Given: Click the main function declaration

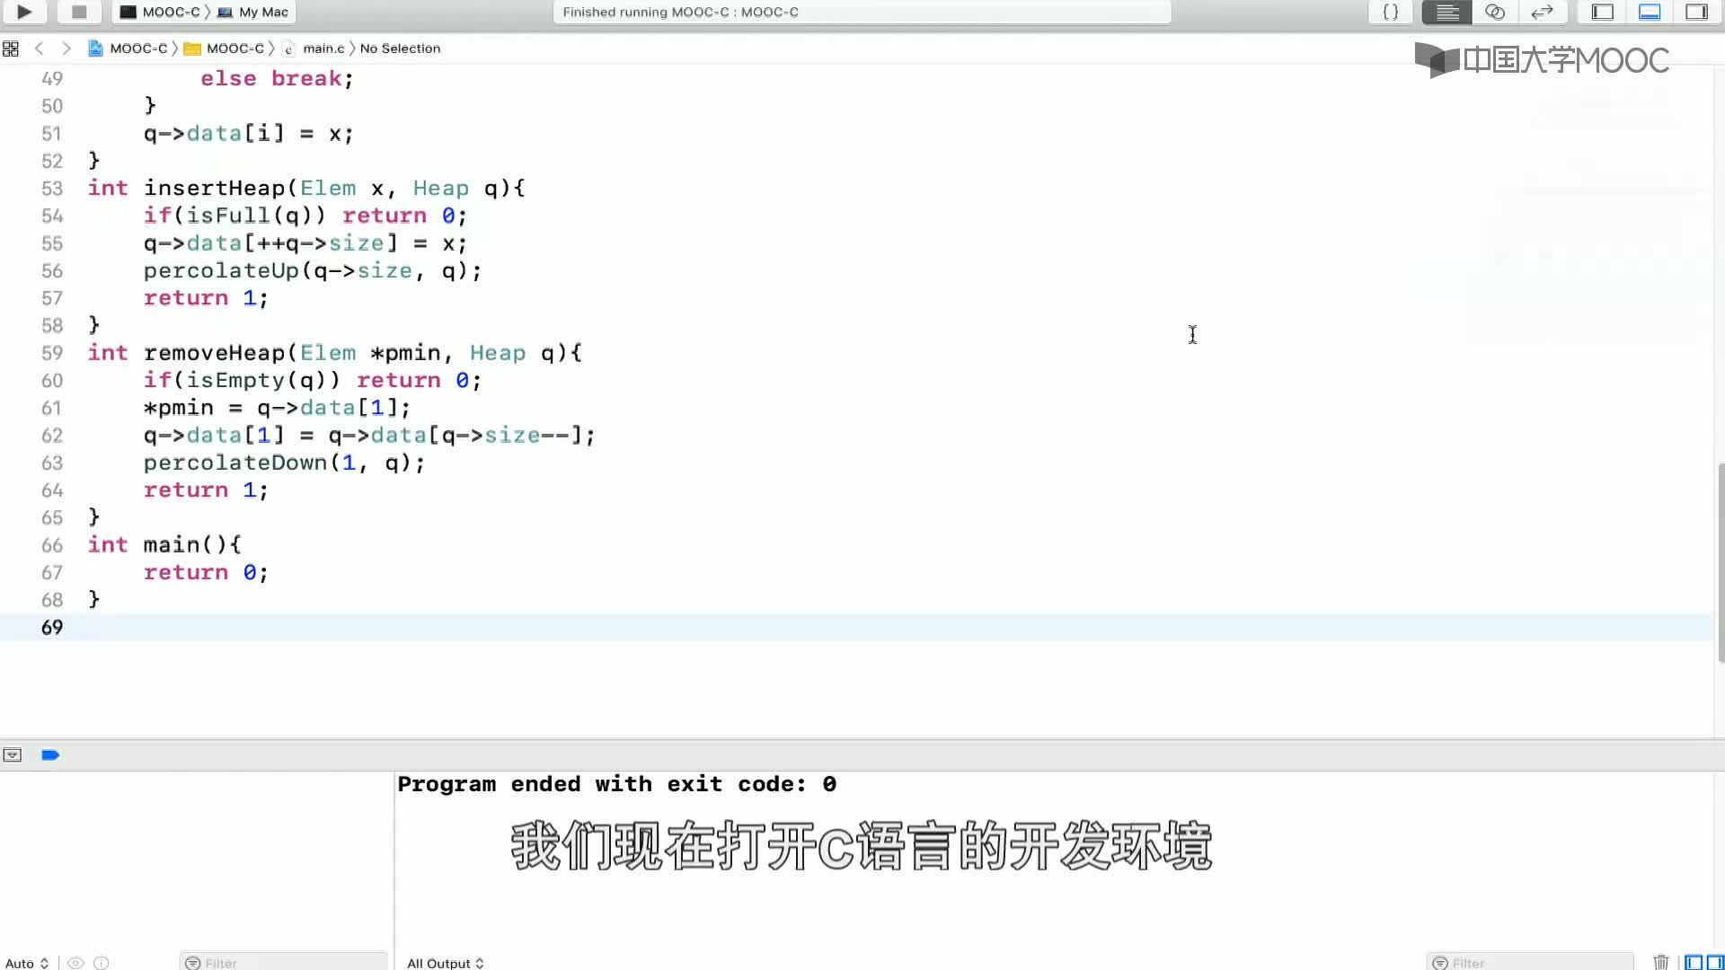Looking at the screenshot, I should point(164,545).
